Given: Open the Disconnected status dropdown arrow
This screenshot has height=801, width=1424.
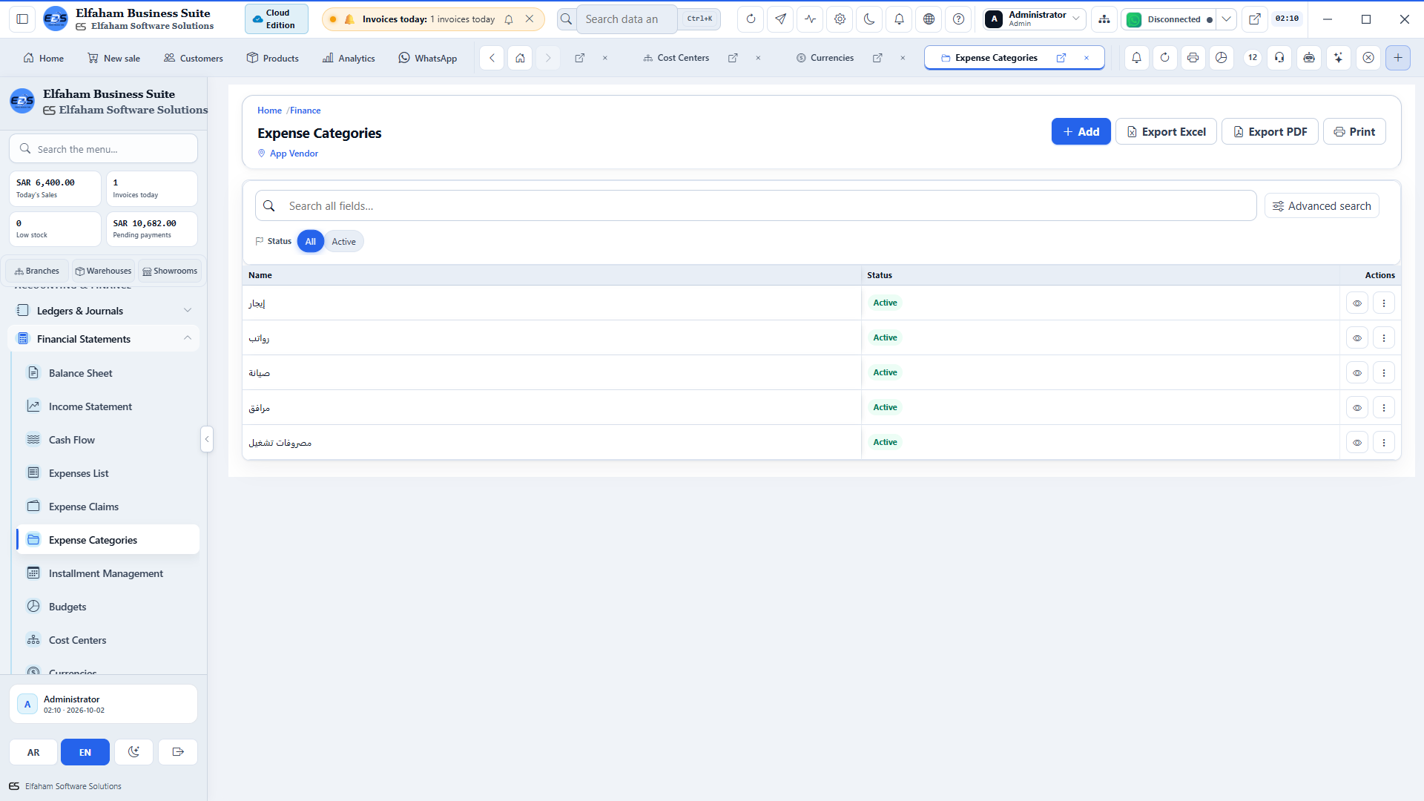Looking at the screenshot, I should pyautogui.click(x=1227, y=19).
